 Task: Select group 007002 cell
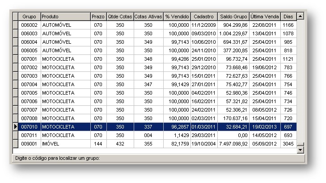pyautogui.click(x=30, y=68)
